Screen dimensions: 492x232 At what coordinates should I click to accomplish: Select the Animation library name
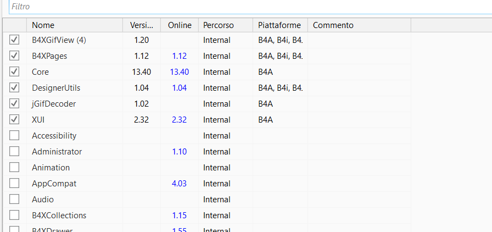[51, 168]
